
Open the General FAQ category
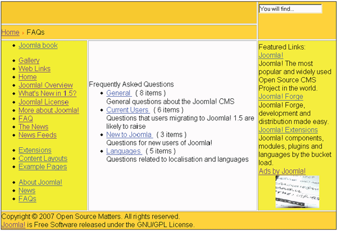[119, 93]
